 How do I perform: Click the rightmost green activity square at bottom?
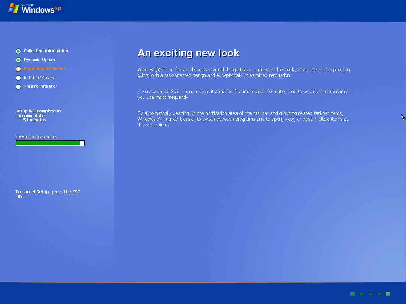tap(388, 294)
